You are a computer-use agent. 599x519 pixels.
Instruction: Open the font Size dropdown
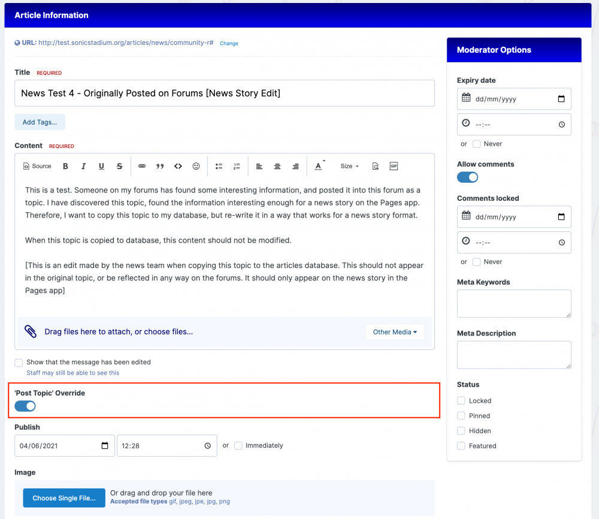[350, 166]
